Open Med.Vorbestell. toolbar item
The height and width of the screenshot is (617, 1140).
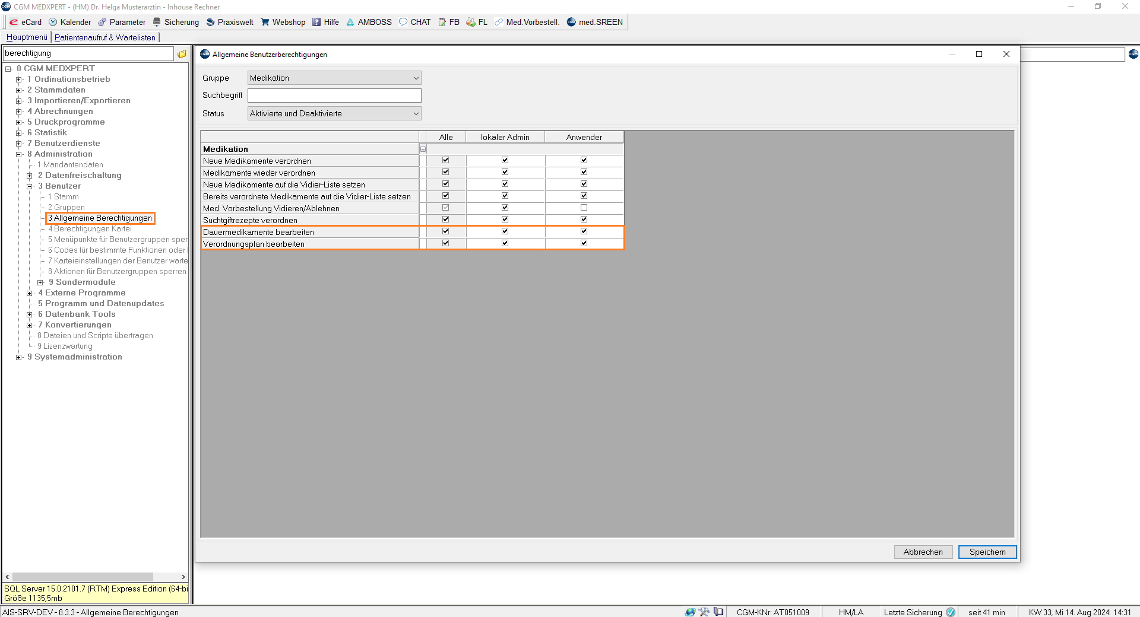[x=527, y=22]
